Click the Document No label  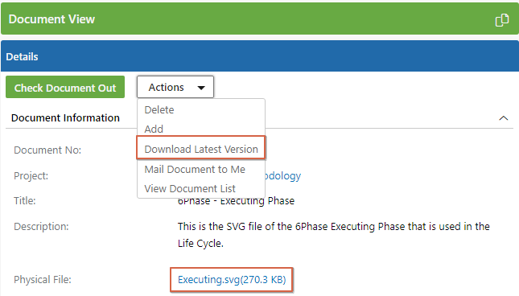(47, 150)
